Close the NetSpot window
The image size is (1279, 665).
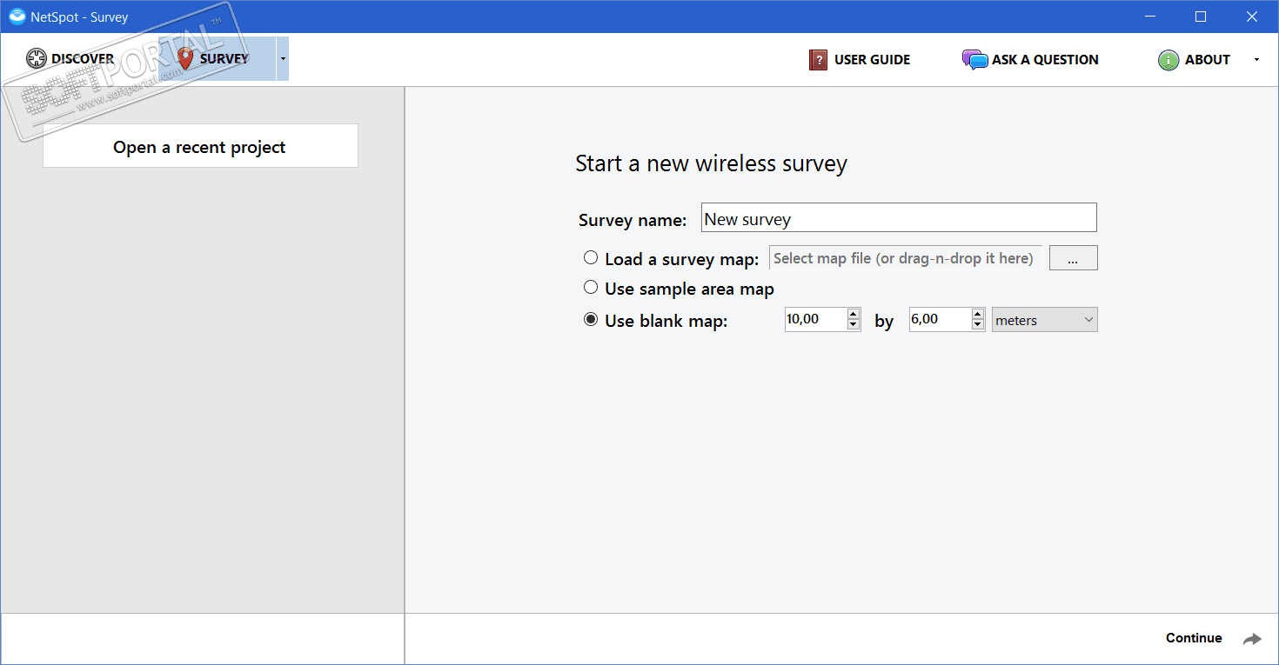(1252, 17)
